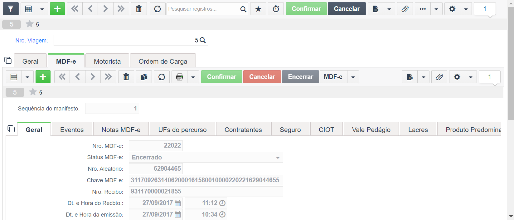The height and width of the screenshot is (220, 514).
Task: Toggle favorite star beside top record 5
Action: pos(30,24)
